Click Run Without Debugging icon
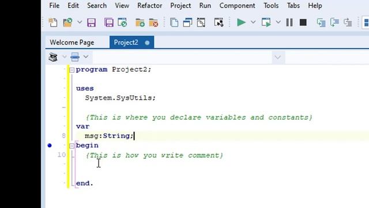Viewport: 369px width, 208px height. (266, 23)
